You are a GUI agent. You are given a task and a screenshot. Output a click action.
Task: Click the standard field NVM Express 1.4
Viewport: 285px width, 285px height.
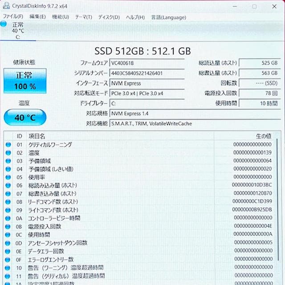coord(195,114)
